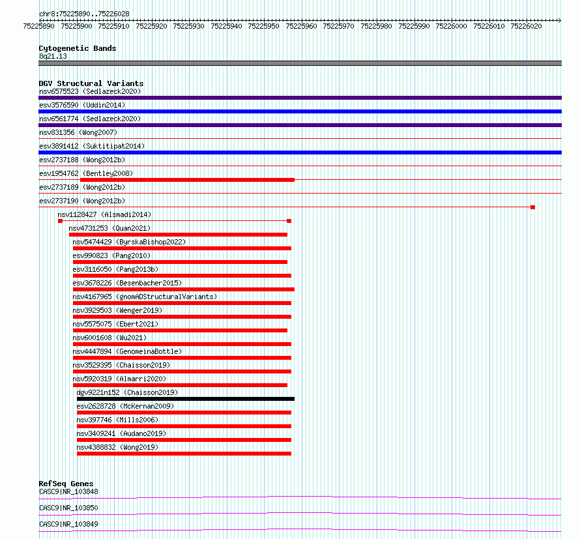Viewport: 580px width, 539px height.
Task: Click the gray 8q21.13 cytogenetic band bar
Action: [x=300, y=63]
